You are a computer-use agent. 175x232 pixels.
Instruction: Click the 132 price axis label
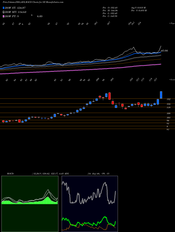click(x=168, y=99)
